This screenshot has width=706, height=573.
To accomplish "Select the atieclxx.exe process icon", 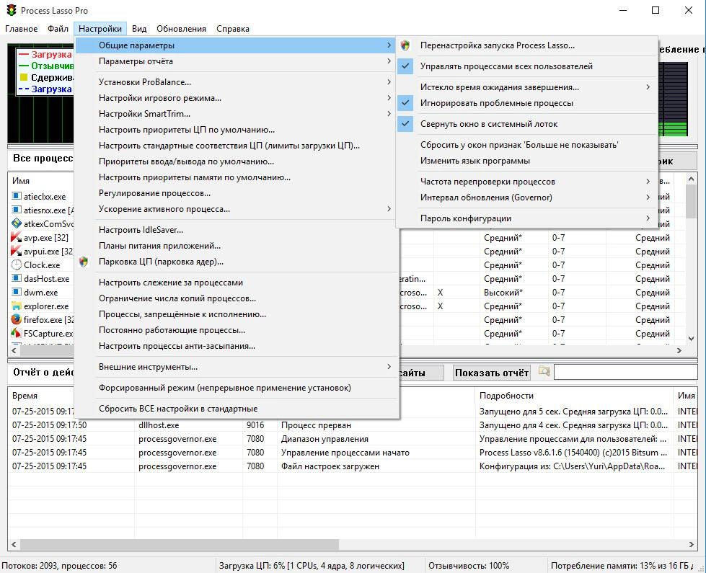I will pyautogui.click(x=16, y=196).
